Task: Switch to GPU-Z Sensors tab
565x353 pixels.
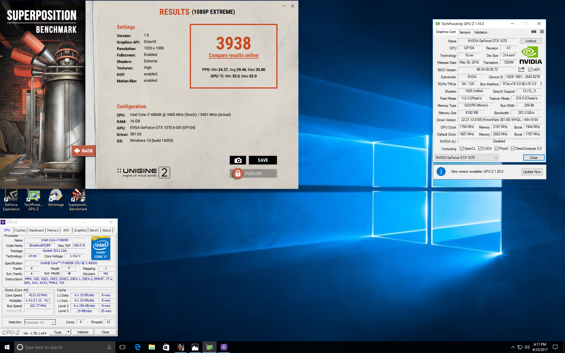Action: coord(465,32)
